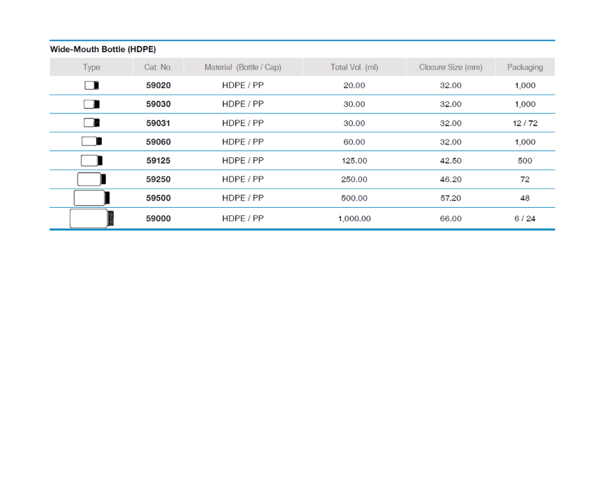This screenshot has height=502, width=599.
Task: Click the Packaging column header
Action: pos(525,67)
